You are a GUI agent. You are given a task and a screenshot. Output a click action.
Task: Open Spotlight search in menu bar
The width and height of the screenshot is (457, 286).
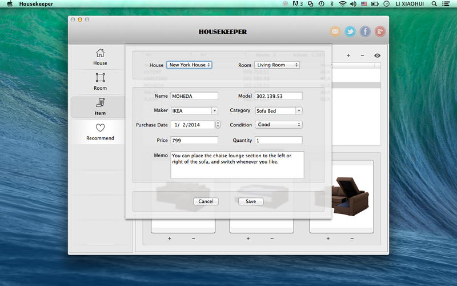click(434, 4)
